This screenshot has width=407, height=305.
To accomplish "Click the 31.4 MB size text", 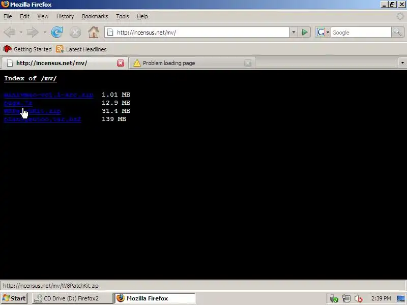I will (x=116, y=111).
